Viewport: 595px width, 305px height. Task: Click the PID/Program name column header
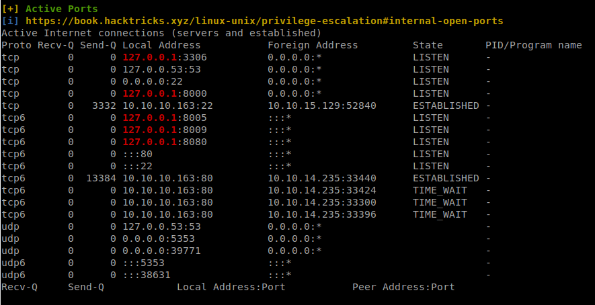coord(533,45)
